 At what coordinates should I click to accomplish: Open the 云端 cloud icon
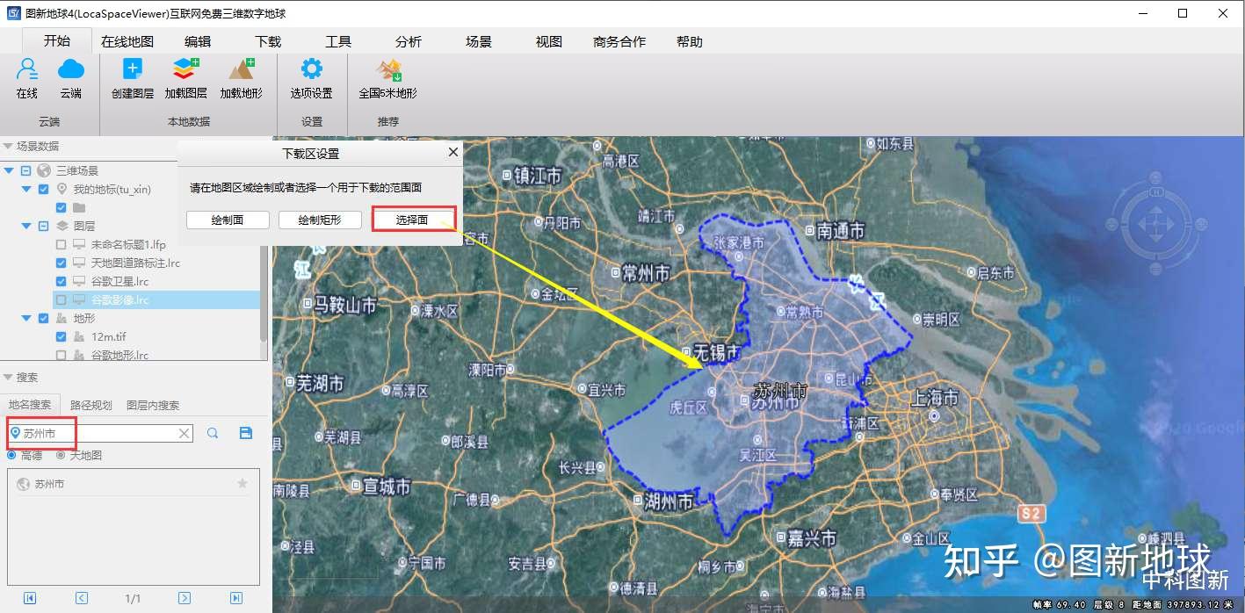pyautogui.click(x=71, y=69)
